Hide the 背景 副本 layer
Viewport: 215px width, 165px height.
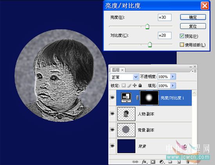coord(113,130)
